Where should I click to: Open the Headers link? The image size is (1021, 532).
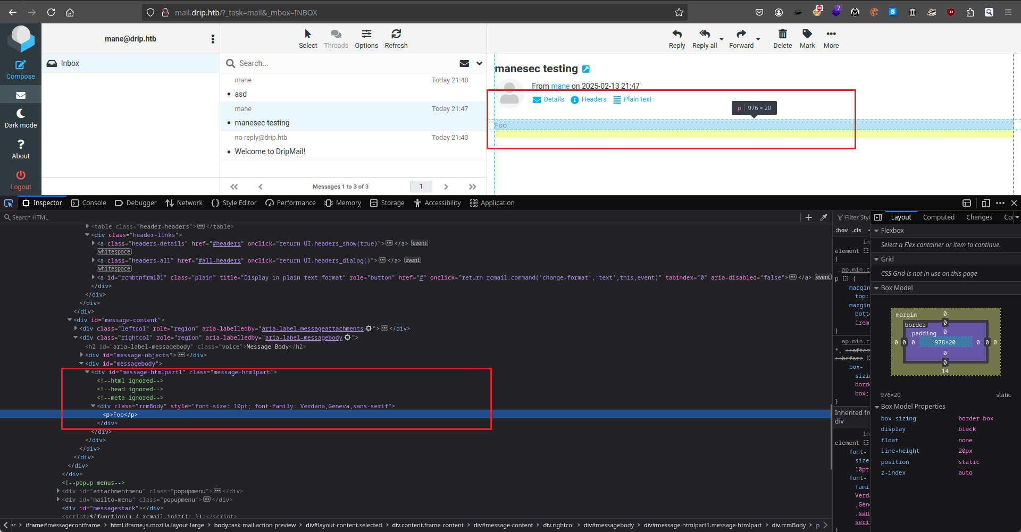[593, 99]
